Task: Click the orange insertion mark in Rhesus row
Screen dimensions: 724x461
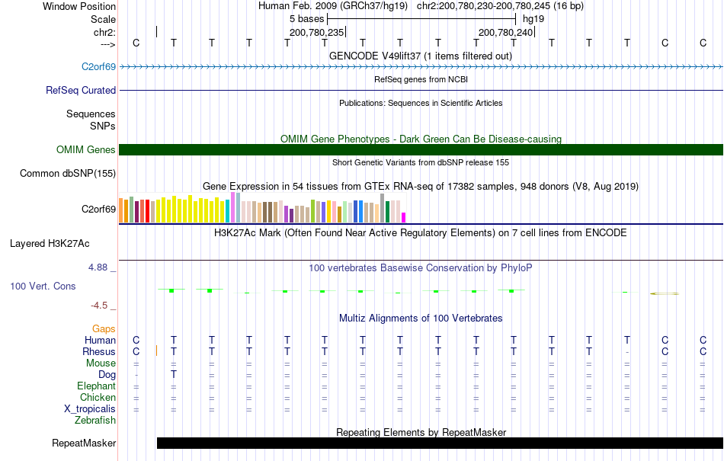Action: click(x=157, y=351)
